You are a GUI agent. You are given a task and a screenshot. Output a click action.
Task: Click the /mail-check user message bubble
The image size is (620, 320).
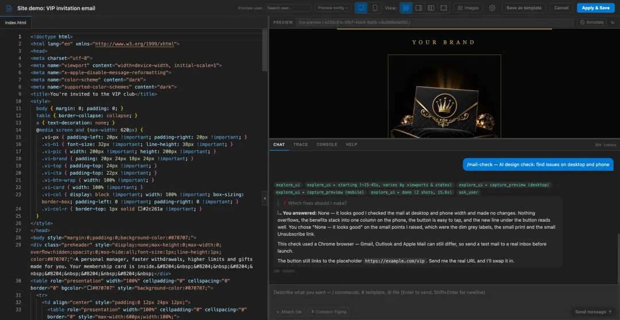tap(538, 164)
